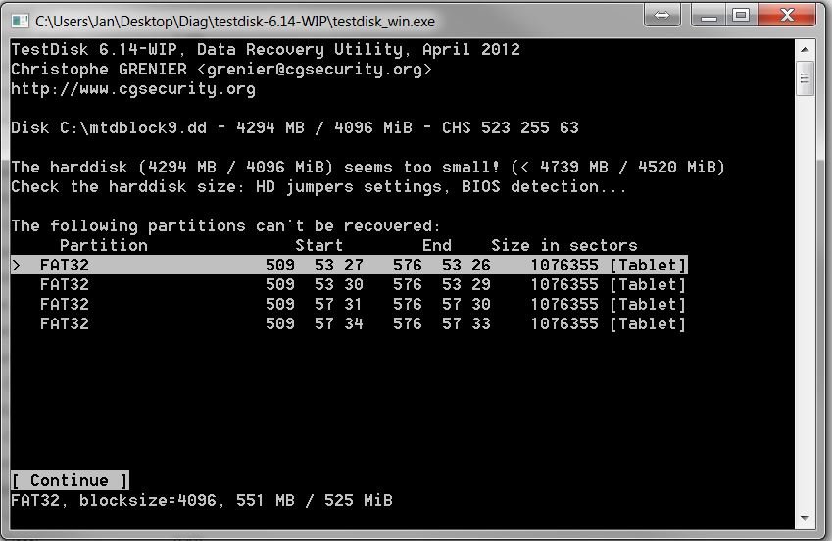The width and height of the screenshot is (832, 541).
Task: Click the 'Start' column header
Action: [318, 245]
